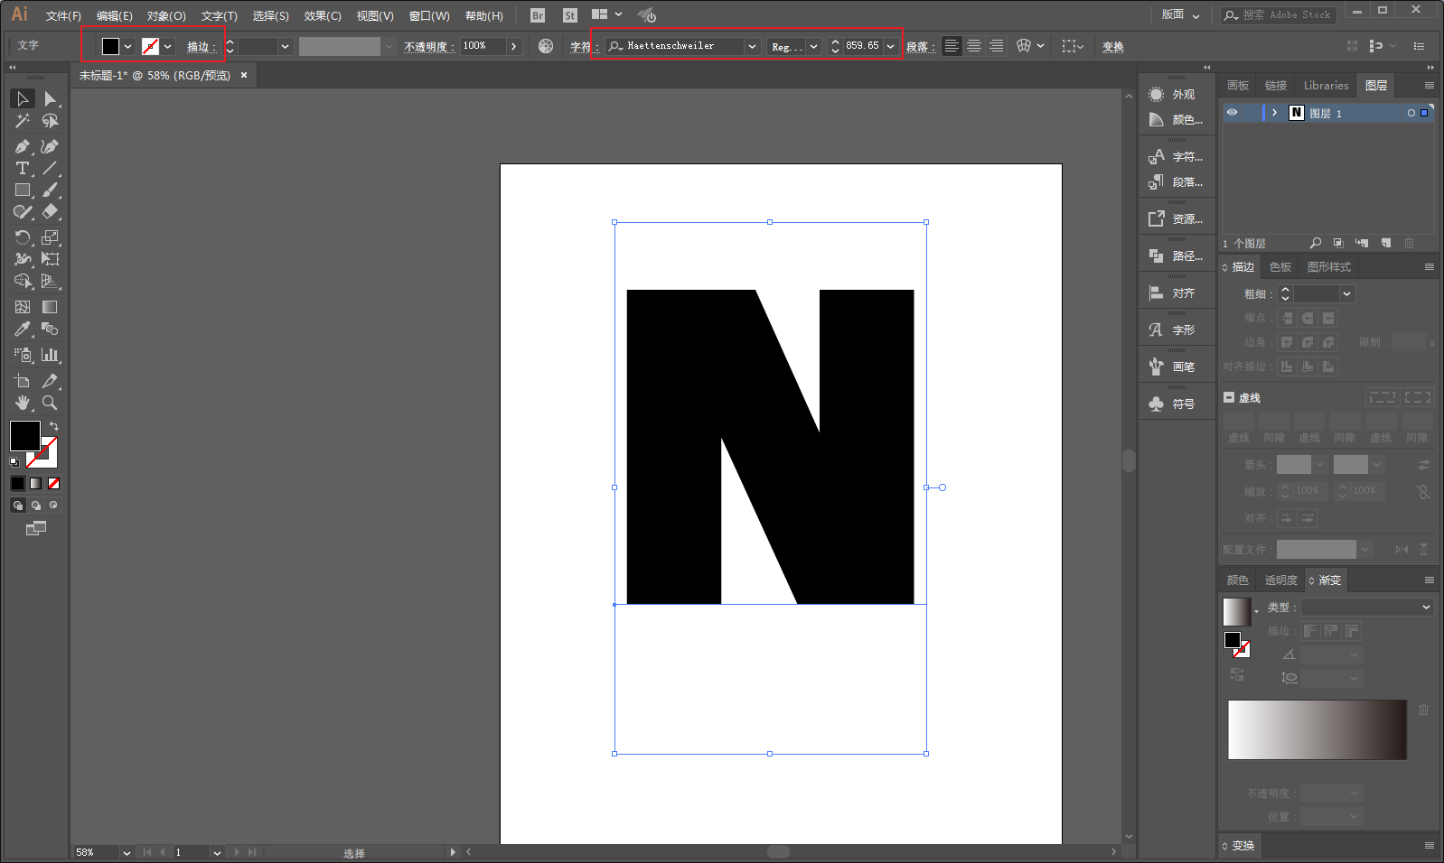
Task: Toggle the 虚线 dashed line checkbox
Action: point(1229,397)
